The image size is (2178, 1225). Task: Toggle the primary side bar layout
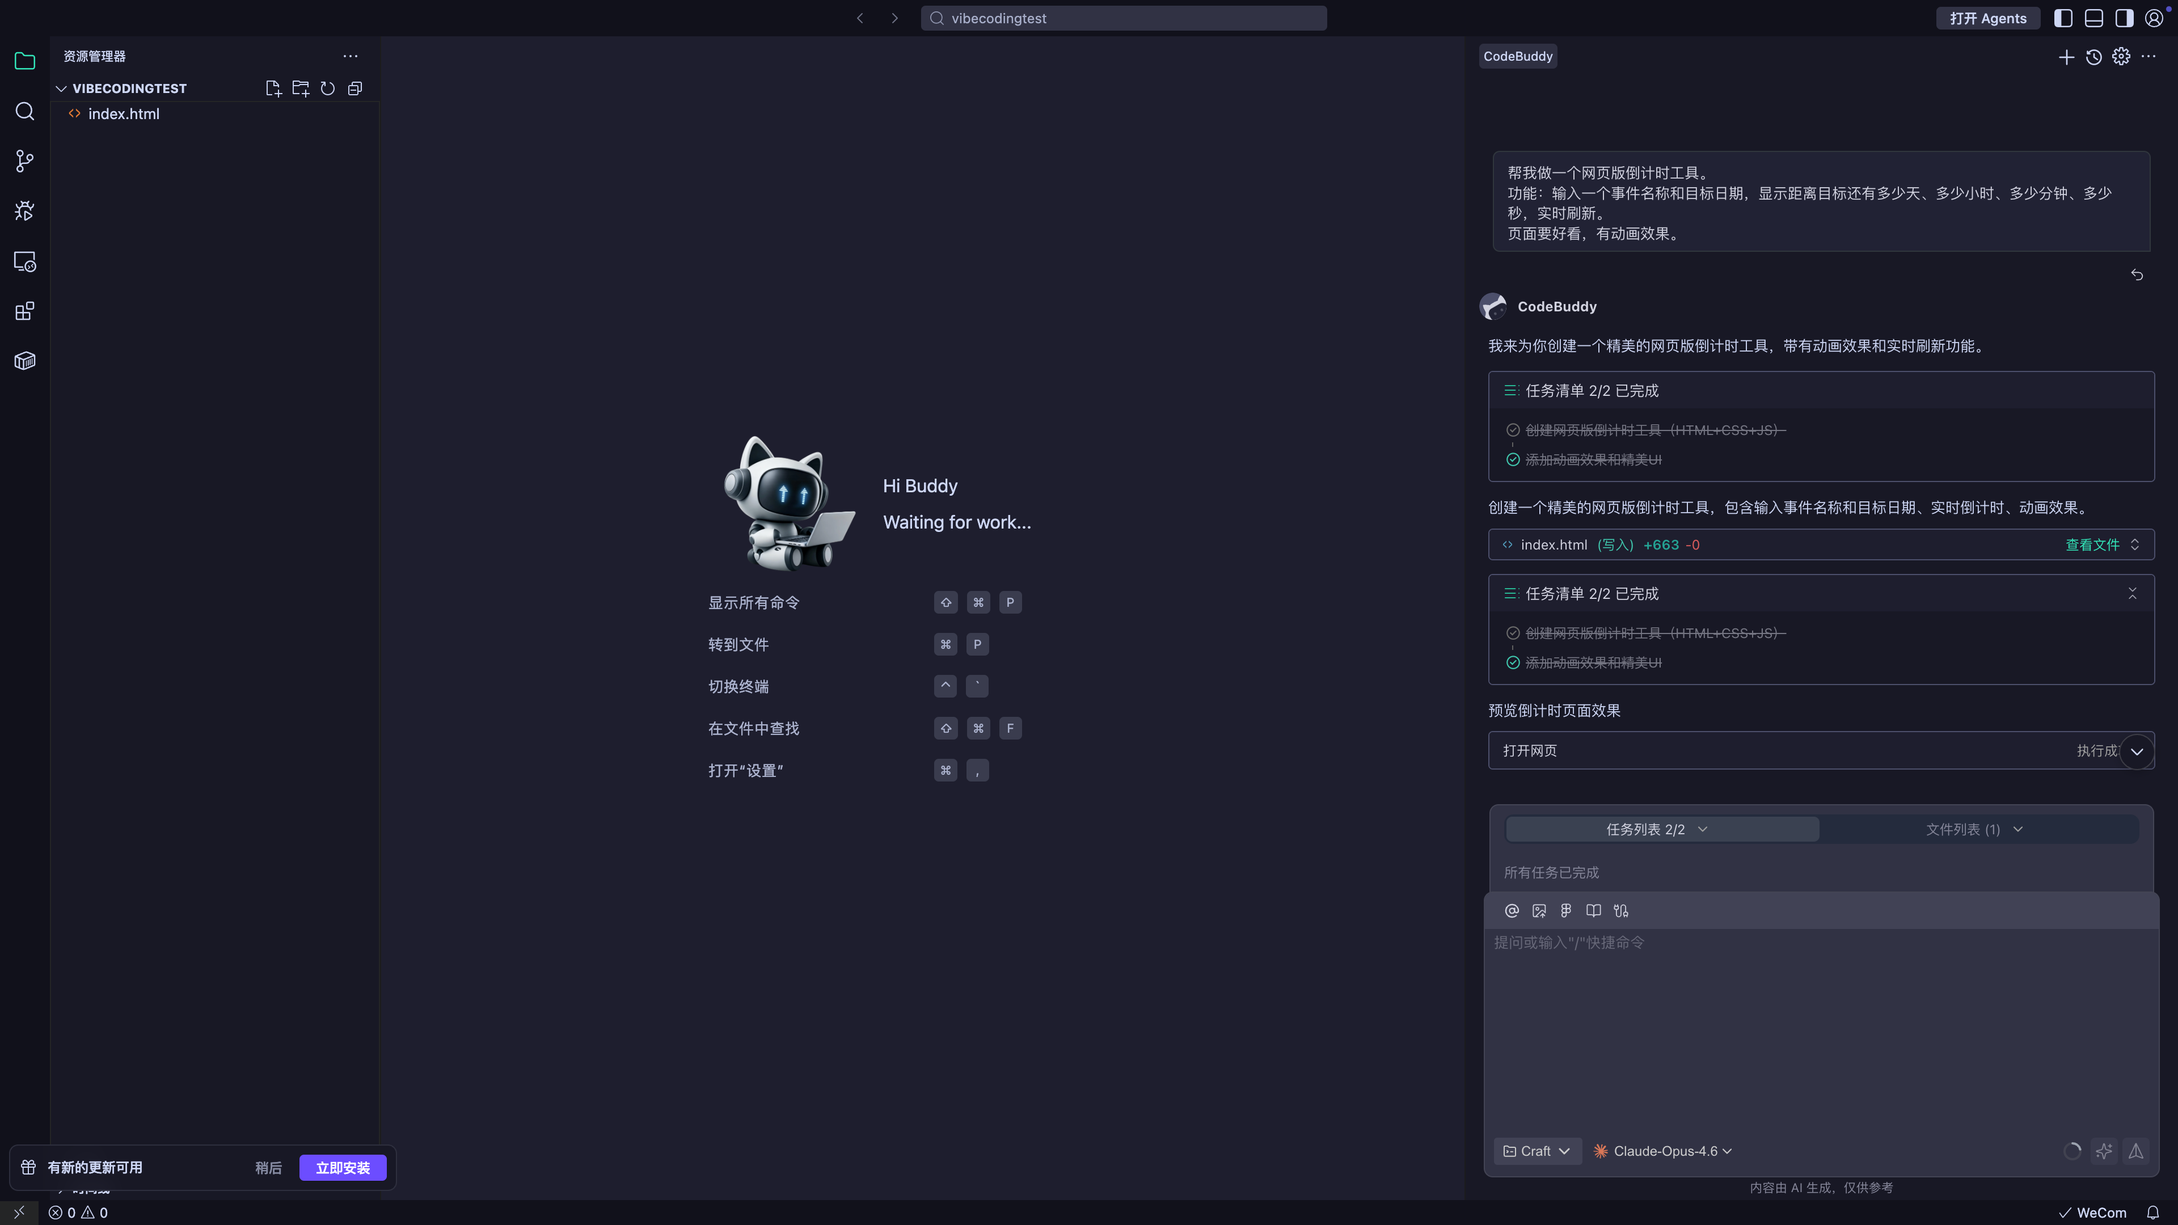2063,18
